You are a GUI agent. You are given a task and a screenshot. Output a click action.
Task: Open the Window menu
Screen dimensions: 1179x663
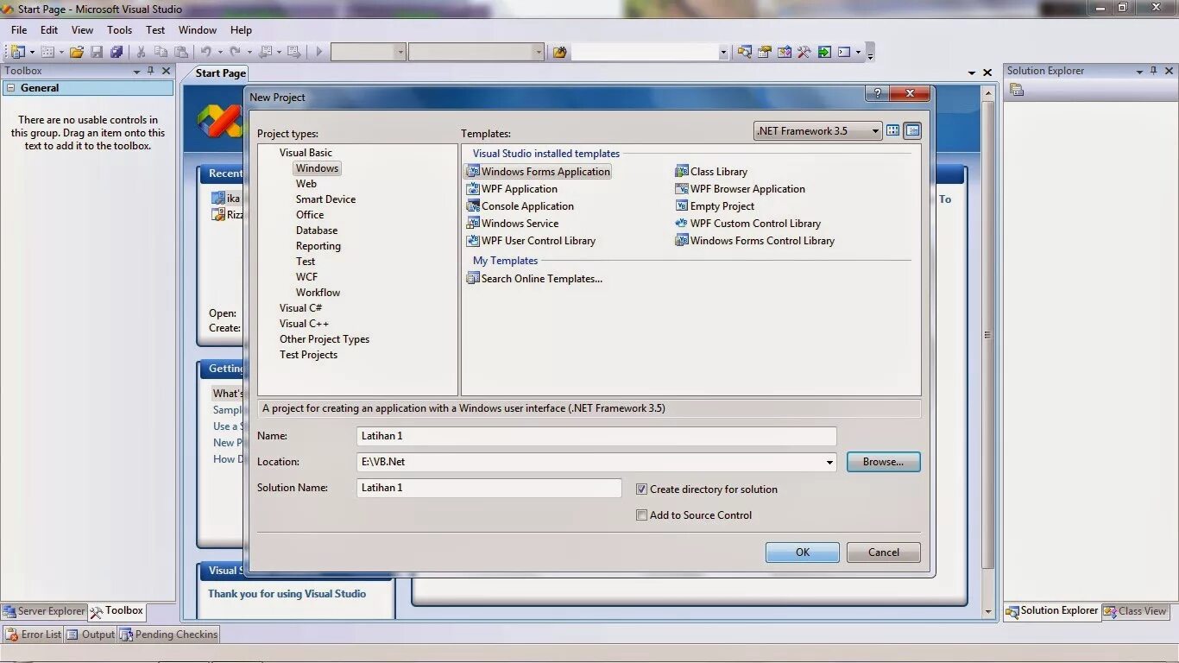198,30
